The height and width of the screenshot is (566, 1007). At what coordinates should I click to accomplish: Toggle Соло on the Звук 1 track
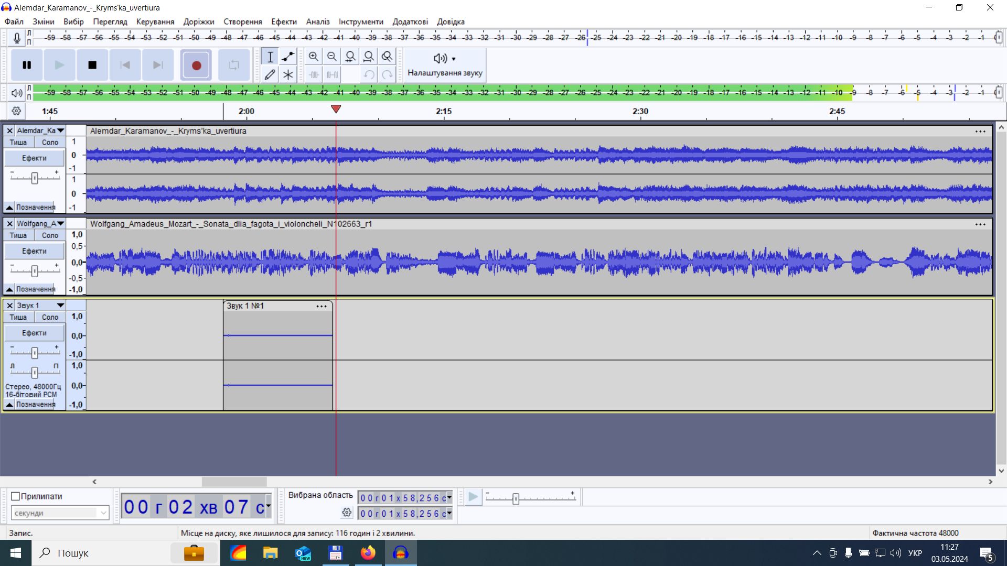coord(50,317)
